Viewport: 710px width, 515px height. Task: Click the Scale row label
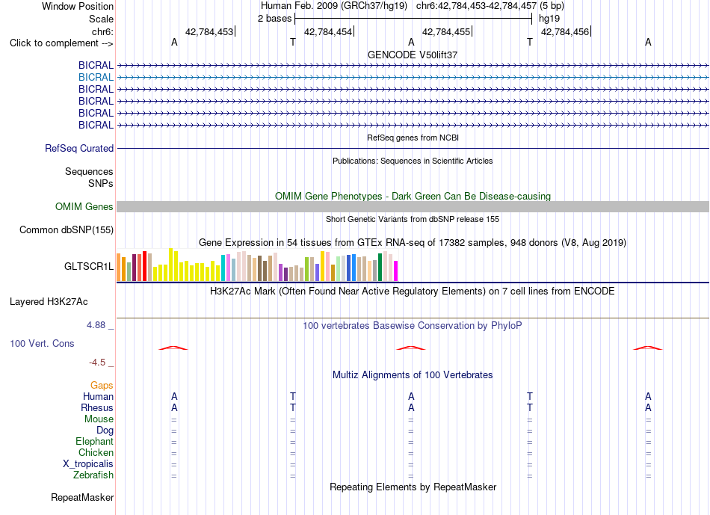click(101, 19)
